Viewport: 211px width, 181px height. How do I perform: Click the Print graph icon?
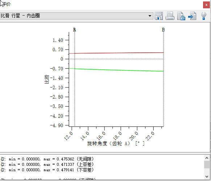(170, 16)
